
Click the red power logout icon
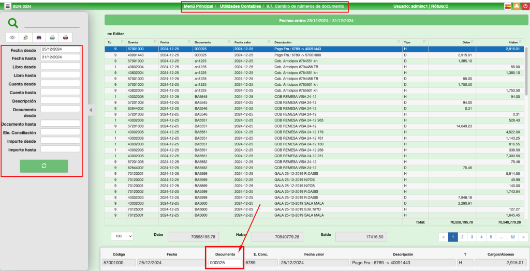click(x=525, y=6)
